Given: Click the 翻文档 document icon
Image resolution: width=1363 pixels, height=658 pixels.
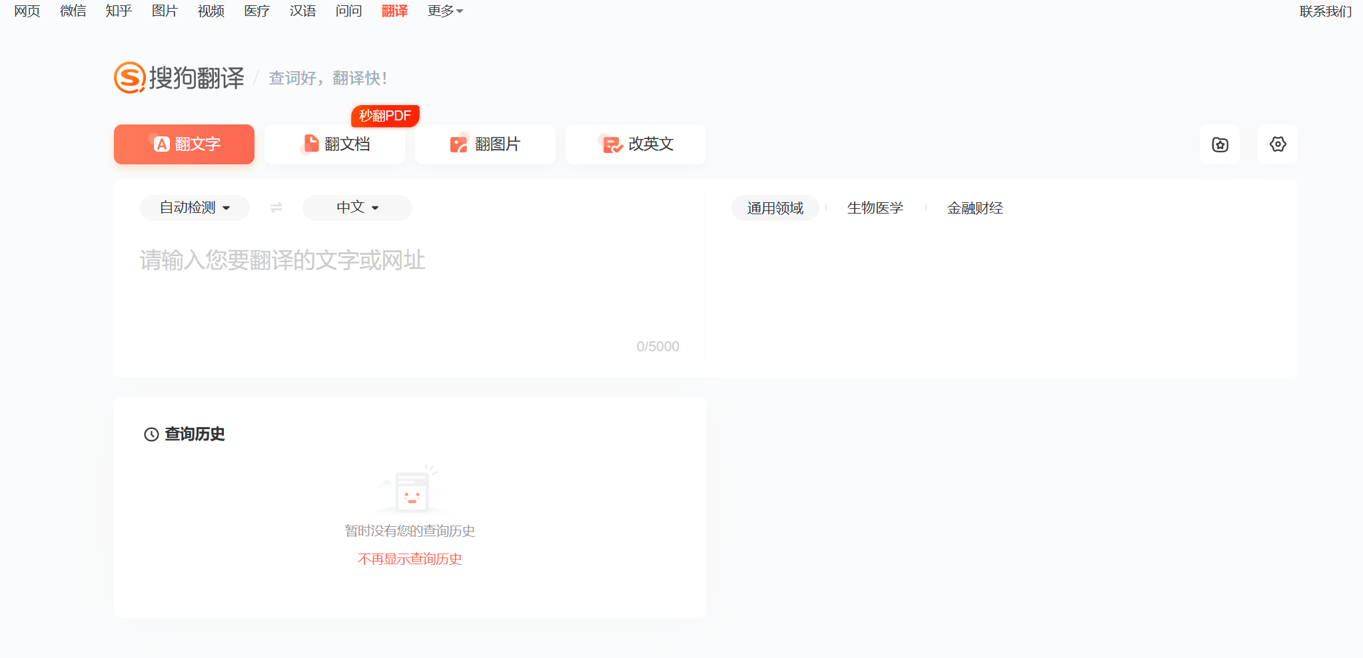Looking at the screenshot, I should [311, 144].
